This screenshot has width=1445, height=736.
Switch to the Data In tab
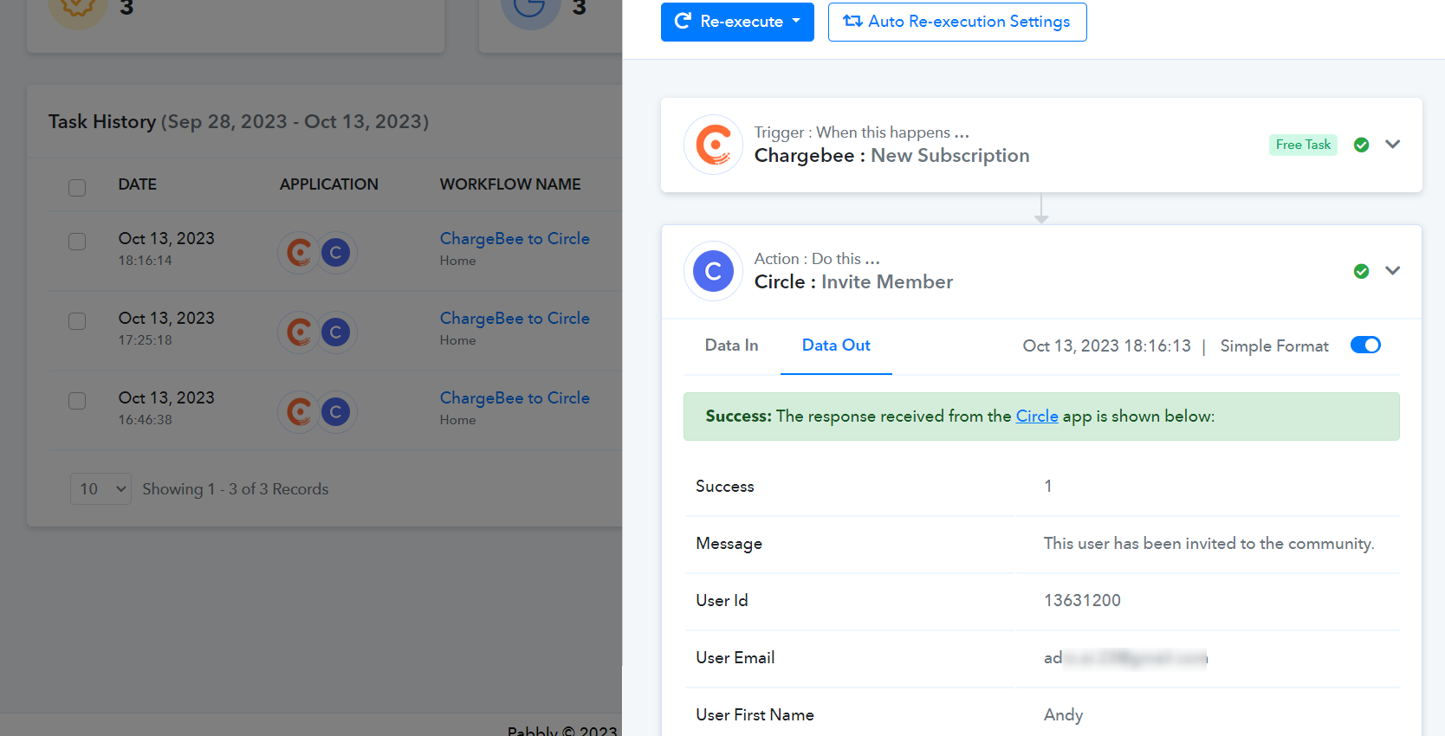pyautogui.click(x=731, y=345)
